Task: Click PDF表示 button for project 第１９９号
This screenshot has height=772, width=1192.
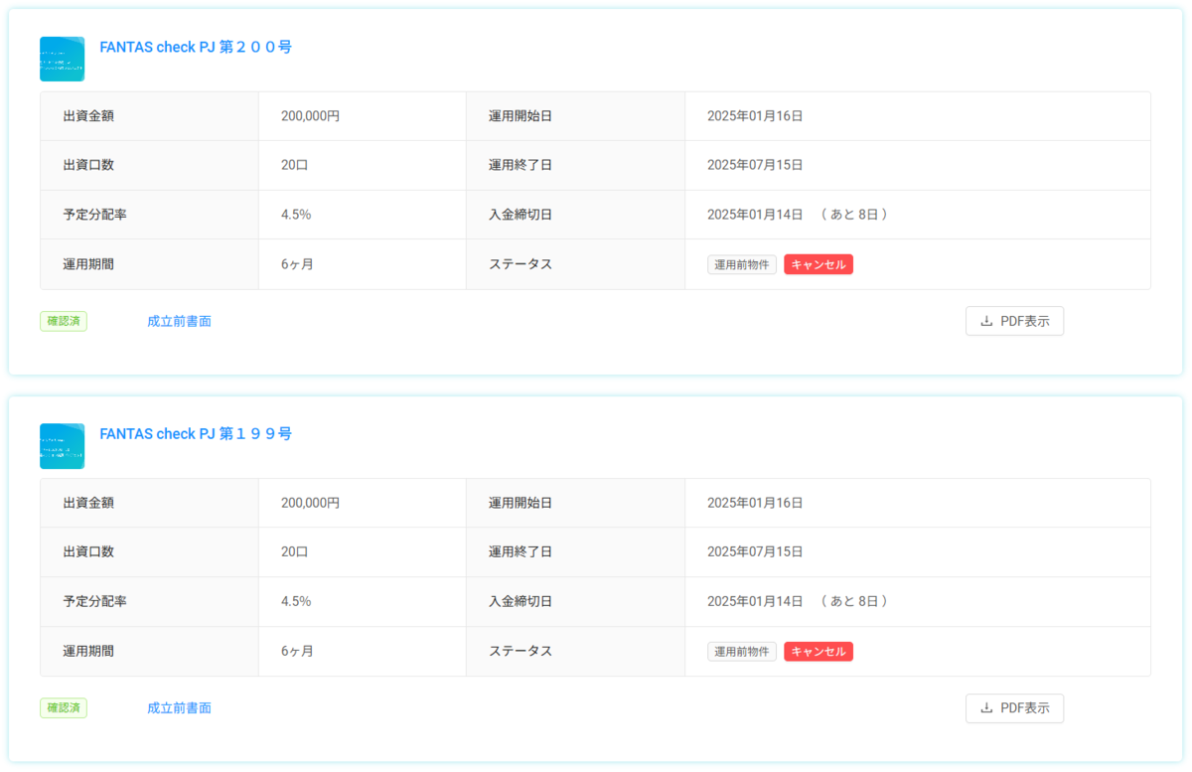Action: click(x=1014, y=708)
